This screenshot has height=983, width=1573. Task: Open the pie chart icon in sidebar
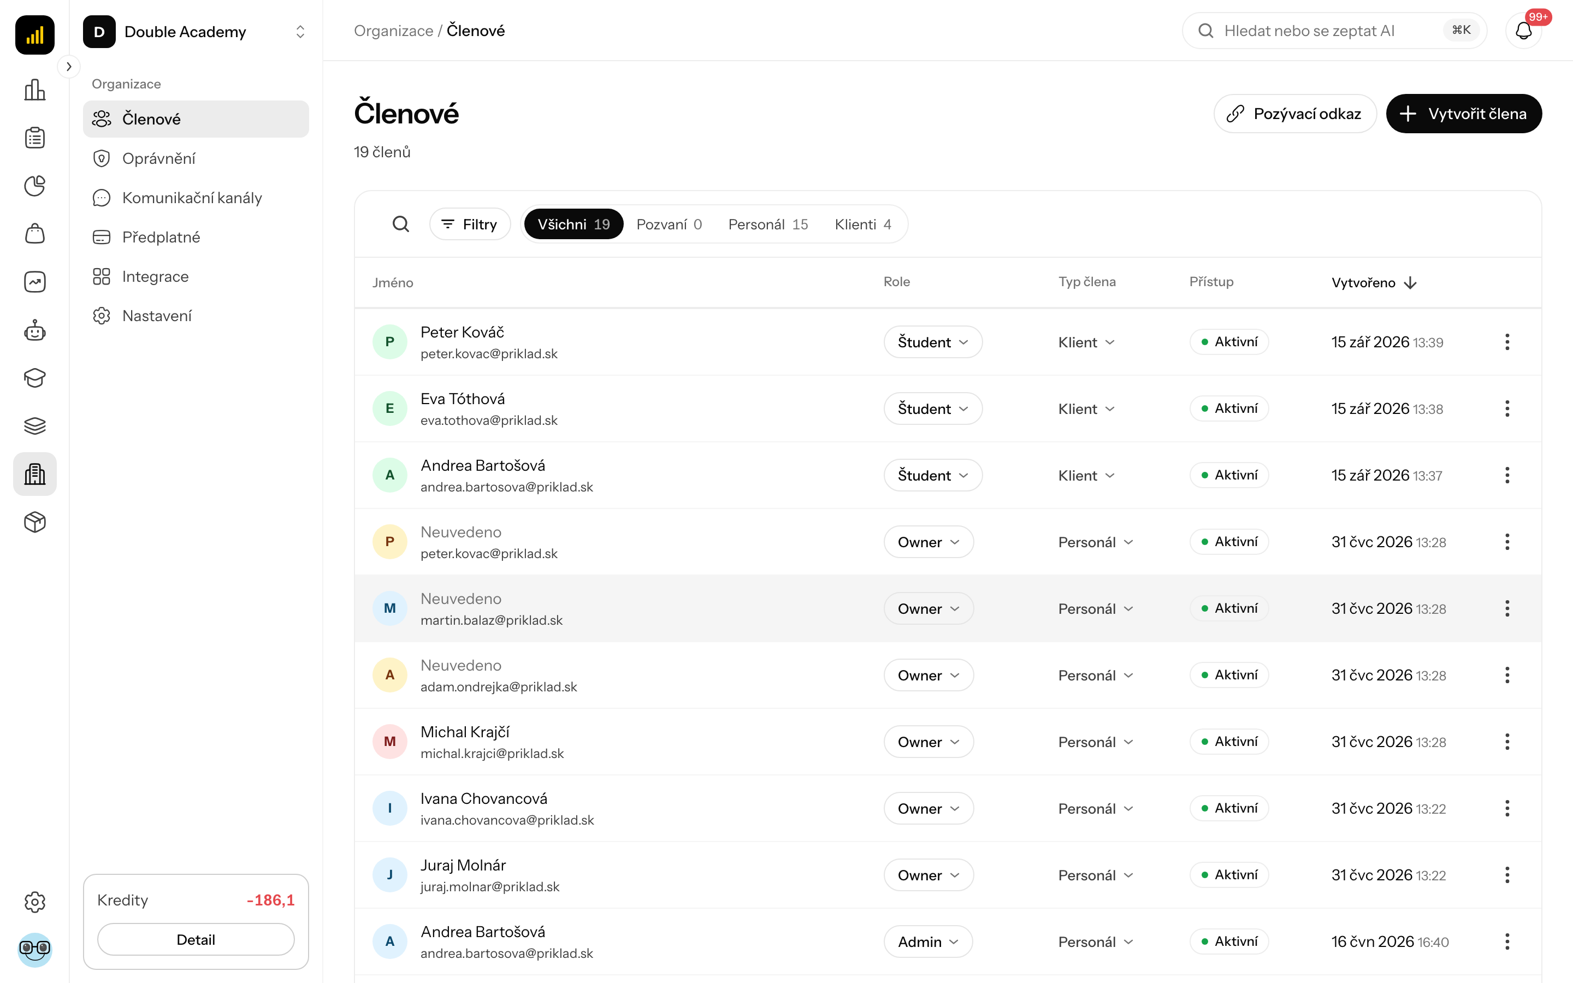(34, 186)
